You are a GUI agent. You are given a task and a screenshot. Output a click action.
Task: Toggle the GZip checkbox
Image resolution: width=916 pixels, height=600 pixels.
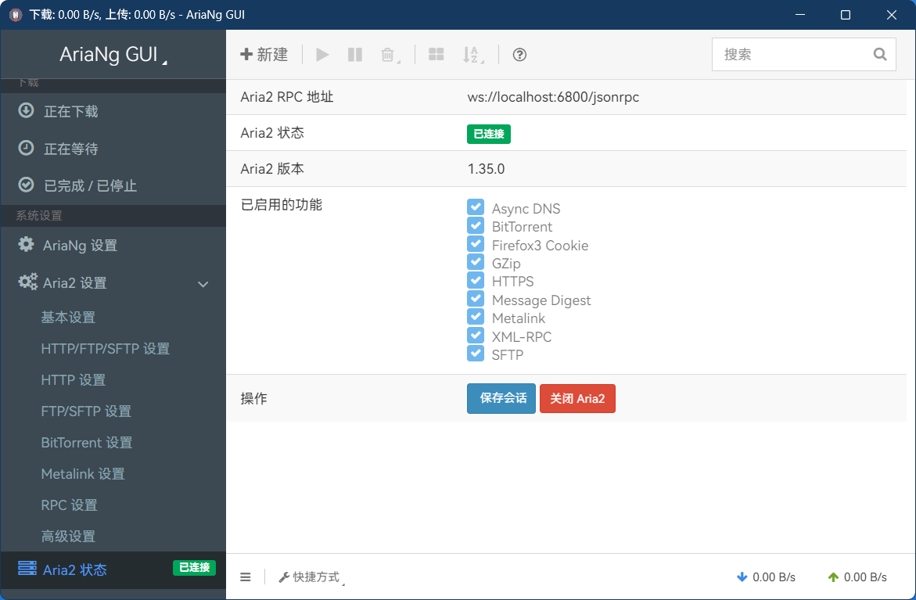pyautogui.click(x=476, y=262)
